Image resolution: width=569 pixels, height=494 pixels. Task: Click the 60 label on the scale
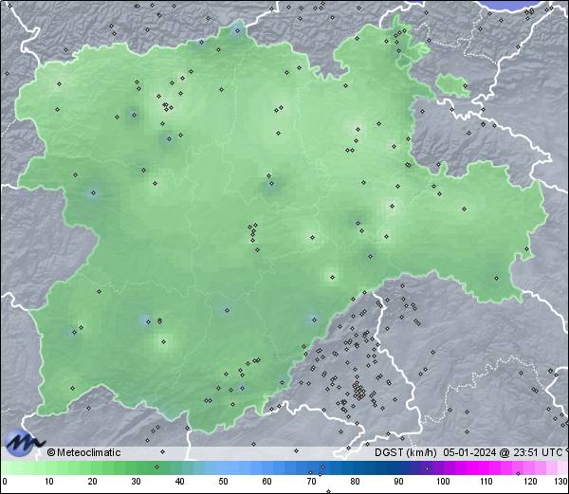267,482
